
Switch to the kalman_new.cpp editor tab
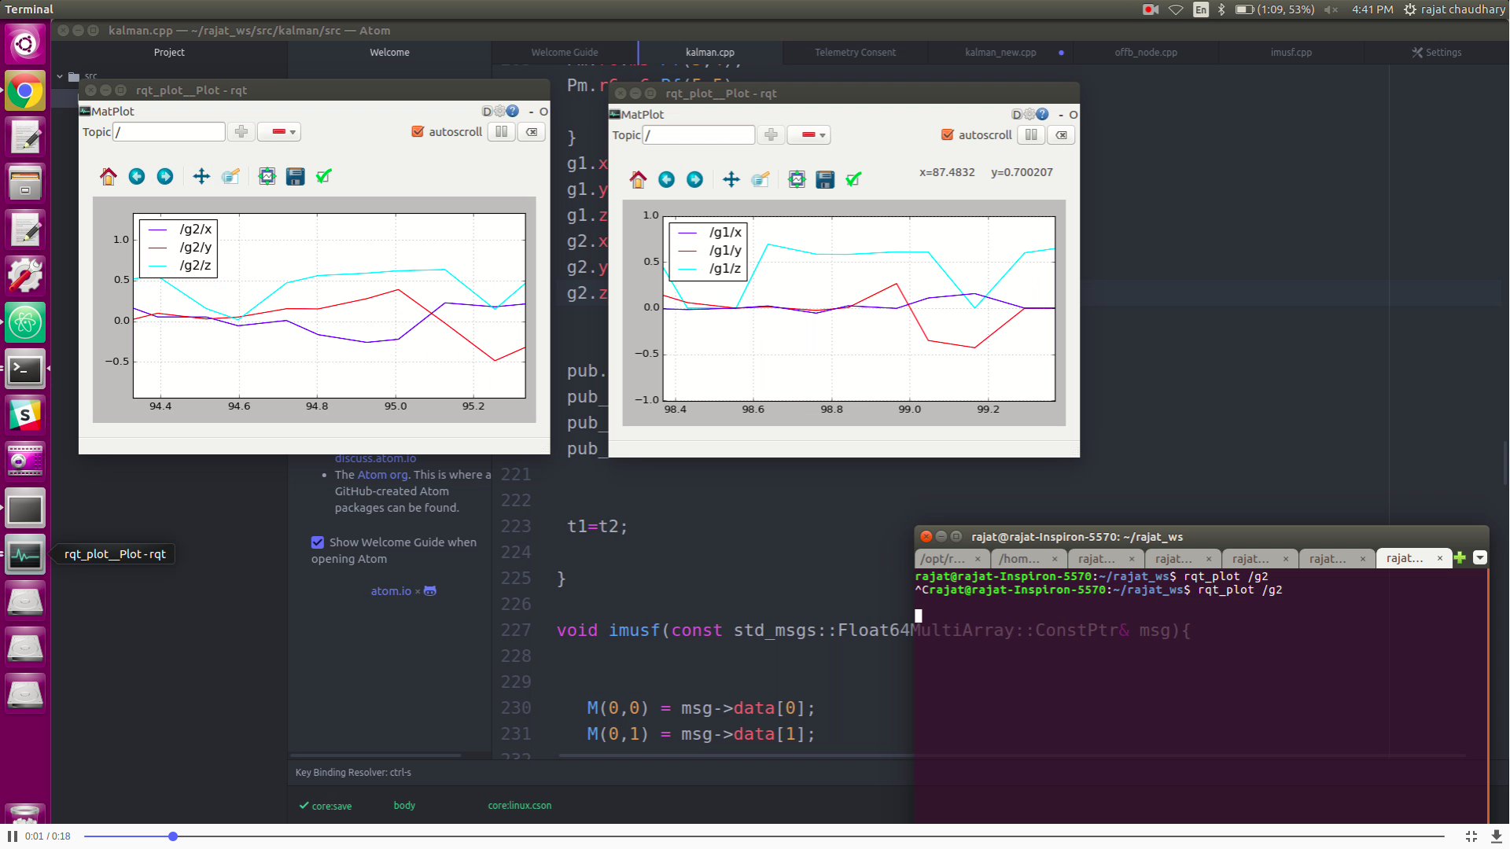tap(1000, 53)
